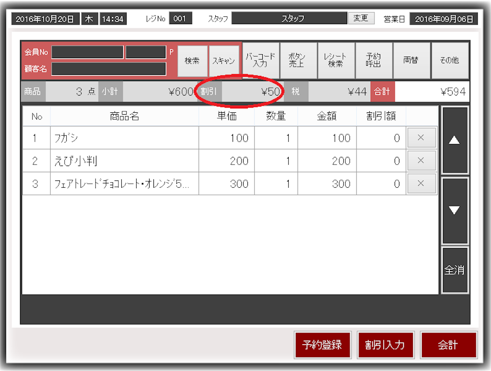The width and height of the screenshot is (491, 371).
Task: Select 両替 (money exchange)
Action: (x=412, y=60)
